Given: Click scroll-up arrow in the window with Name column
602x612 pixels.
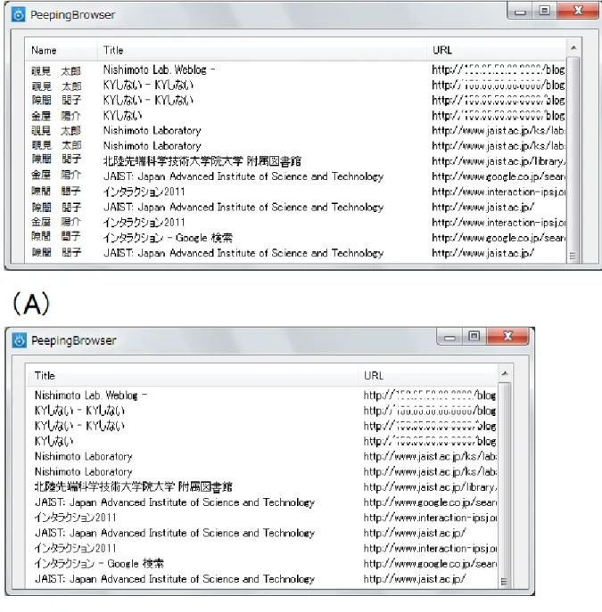Looking at the screenshot, I should (573, 48).
